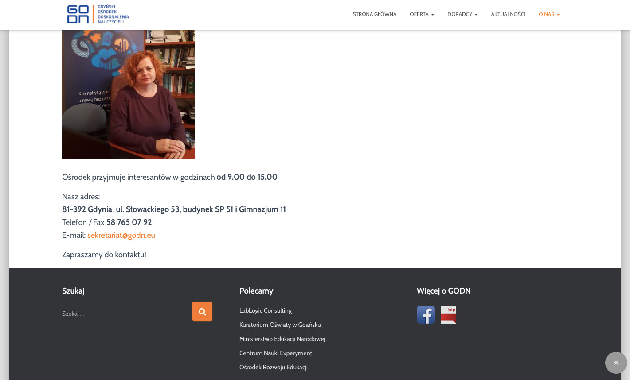The width and height of the screenshot is (630, 380).
Task: Expand the Doradcy dropdown menu
Action: [462, 14]
